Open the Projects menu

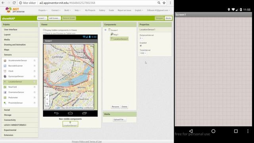pyautogui.click(x=43, y=10)
